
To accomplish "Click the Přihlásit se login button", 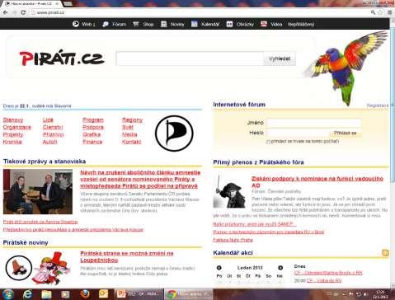I will pyautogui.click(x=345, y=133).
